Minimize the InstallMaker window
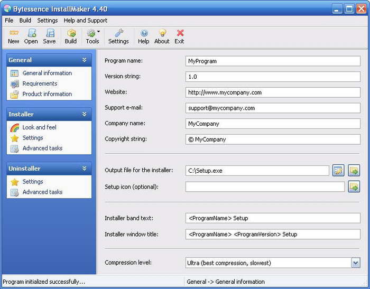 point(337,9)
